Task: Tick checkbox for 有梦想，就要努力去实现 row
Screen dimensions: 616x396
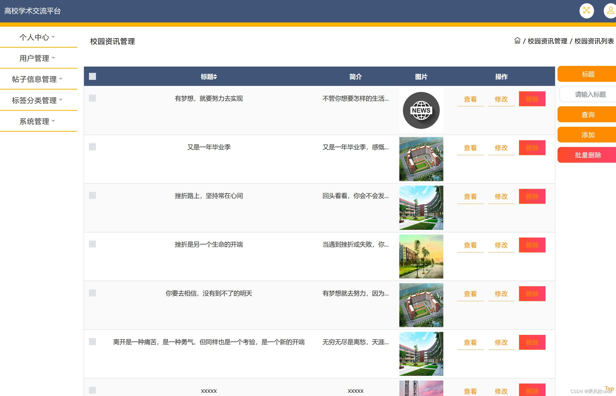Action: click(x=92, y=98)
